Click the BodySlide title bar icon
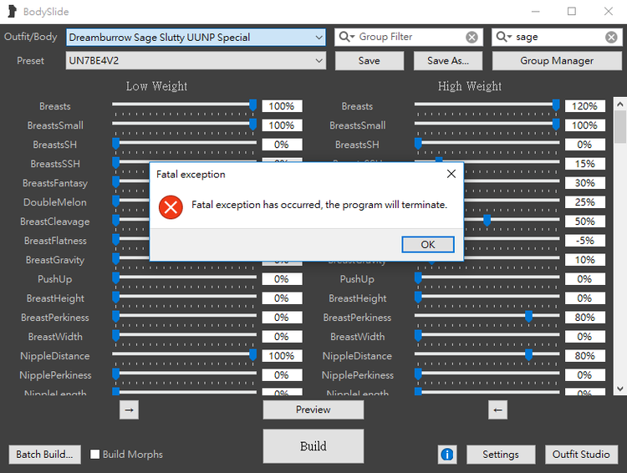The width and height of the screenshot is (627, 473). point(12,11)
